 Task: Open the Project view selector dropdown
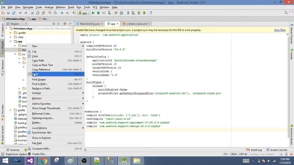(x=17, y=24)
